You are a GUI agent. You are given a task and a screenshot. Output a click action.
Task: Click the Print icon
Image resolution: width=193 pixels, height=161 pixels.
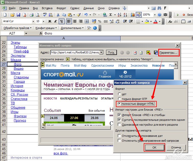pos(31,15)
